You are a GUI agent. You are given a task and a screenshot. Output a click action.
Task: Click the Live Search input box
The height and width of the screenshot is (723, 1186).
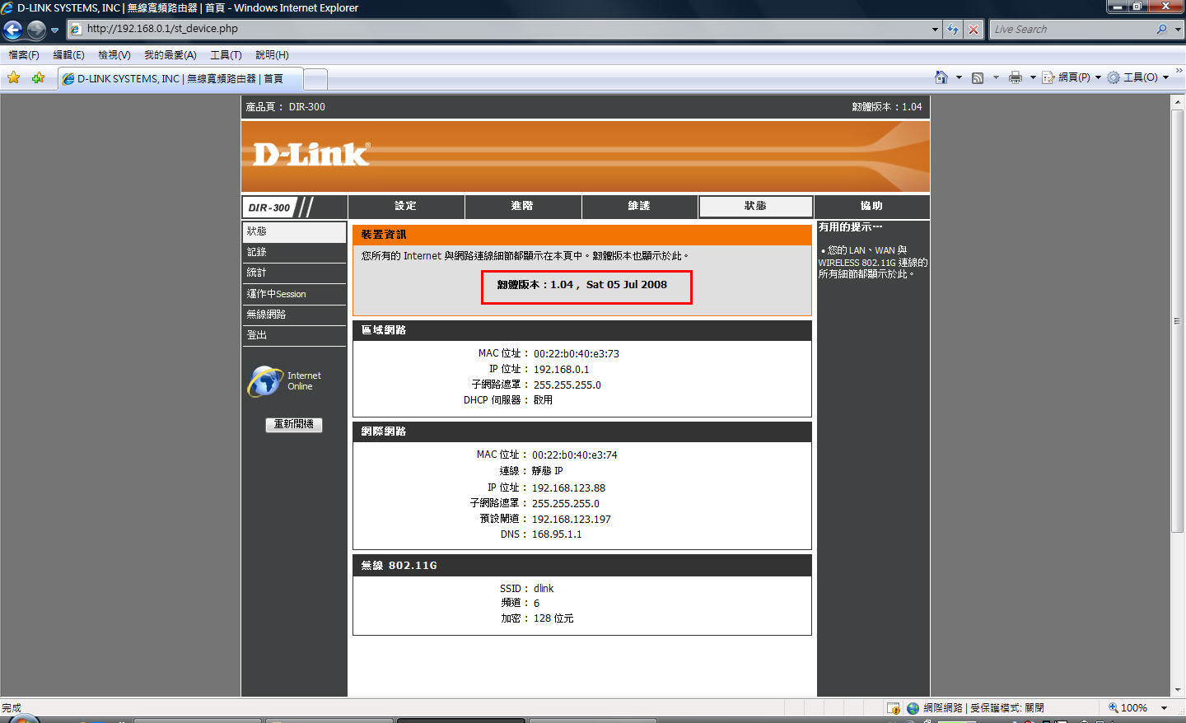(x=1071, y=29)
